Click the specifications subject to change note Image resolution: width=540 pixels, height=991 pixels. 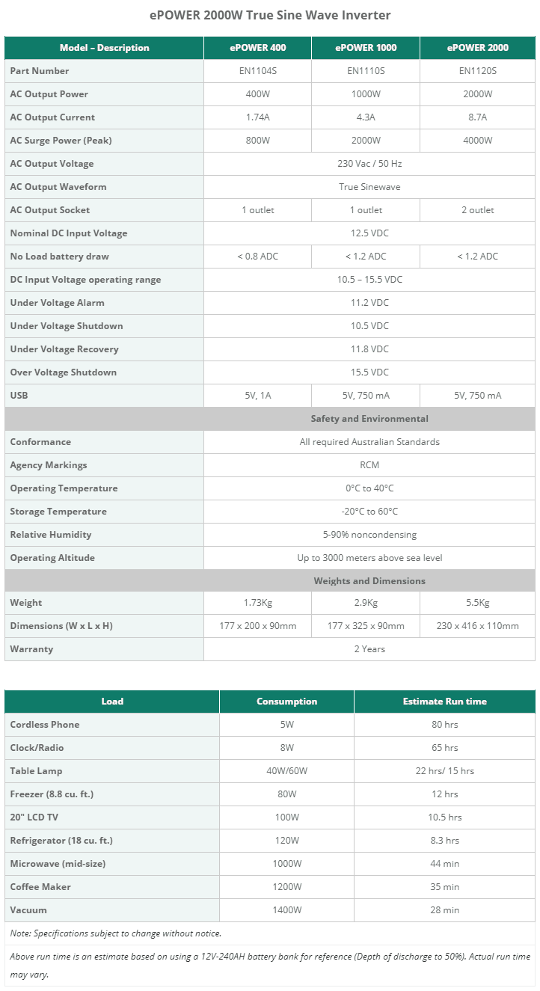[116, 933]
